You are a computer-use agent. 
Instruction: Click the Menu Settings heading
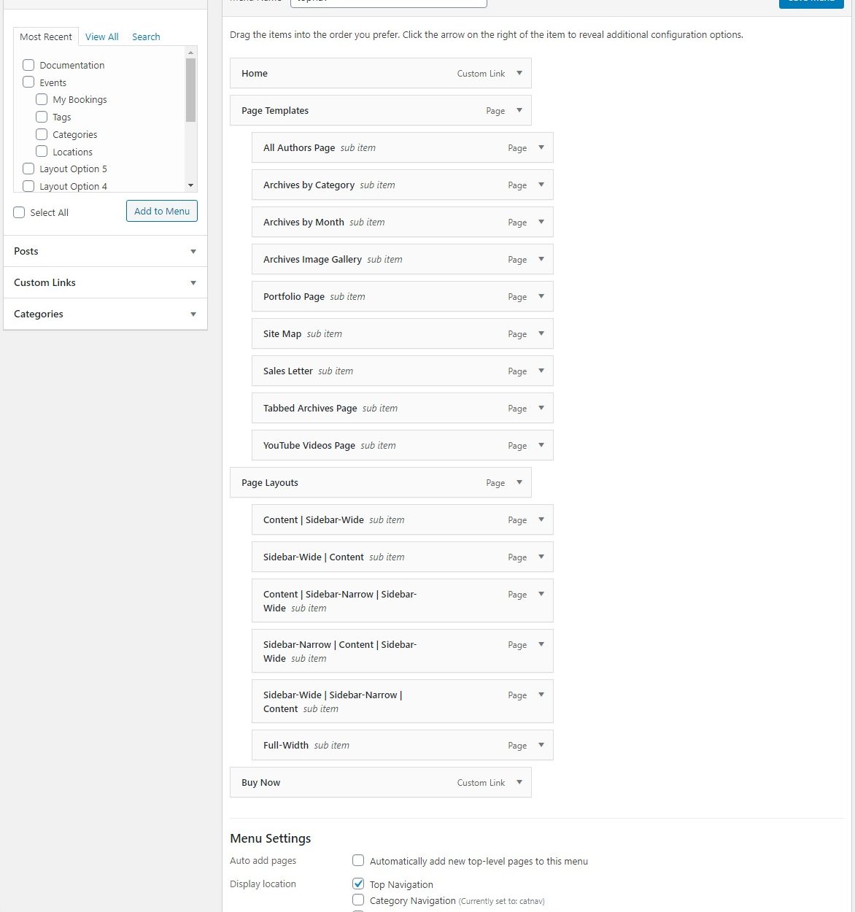tap(271, 838)
